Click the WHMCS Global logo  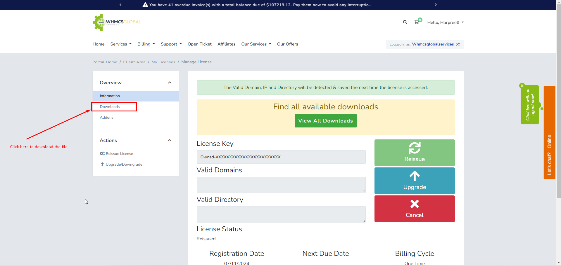click(x=117, y=22)
